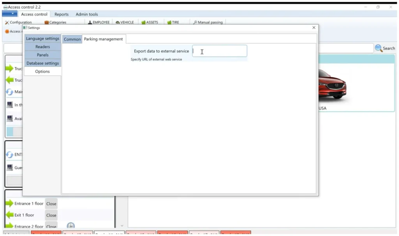Click the EMPLOYEE person icon
This screenshot has width=399, height=236.
(x=90, y=22)
